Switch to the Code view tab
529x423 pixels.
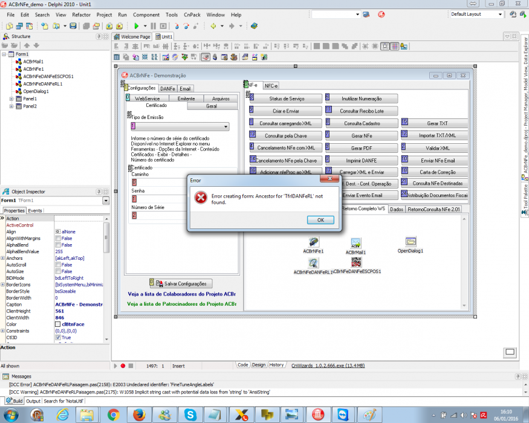coord(242,365)
